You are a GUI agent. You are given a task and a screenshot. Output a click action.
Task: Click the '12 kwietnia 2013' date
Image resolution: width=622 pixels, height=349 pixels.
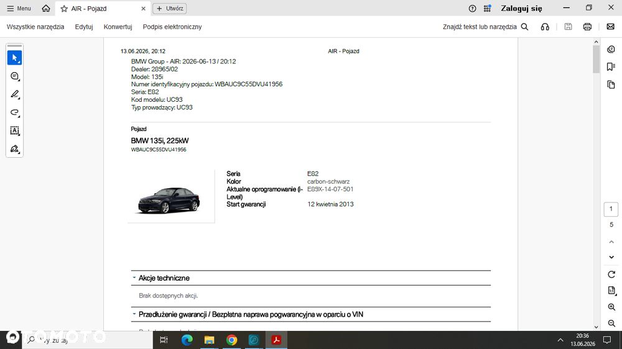click(330, 204)
